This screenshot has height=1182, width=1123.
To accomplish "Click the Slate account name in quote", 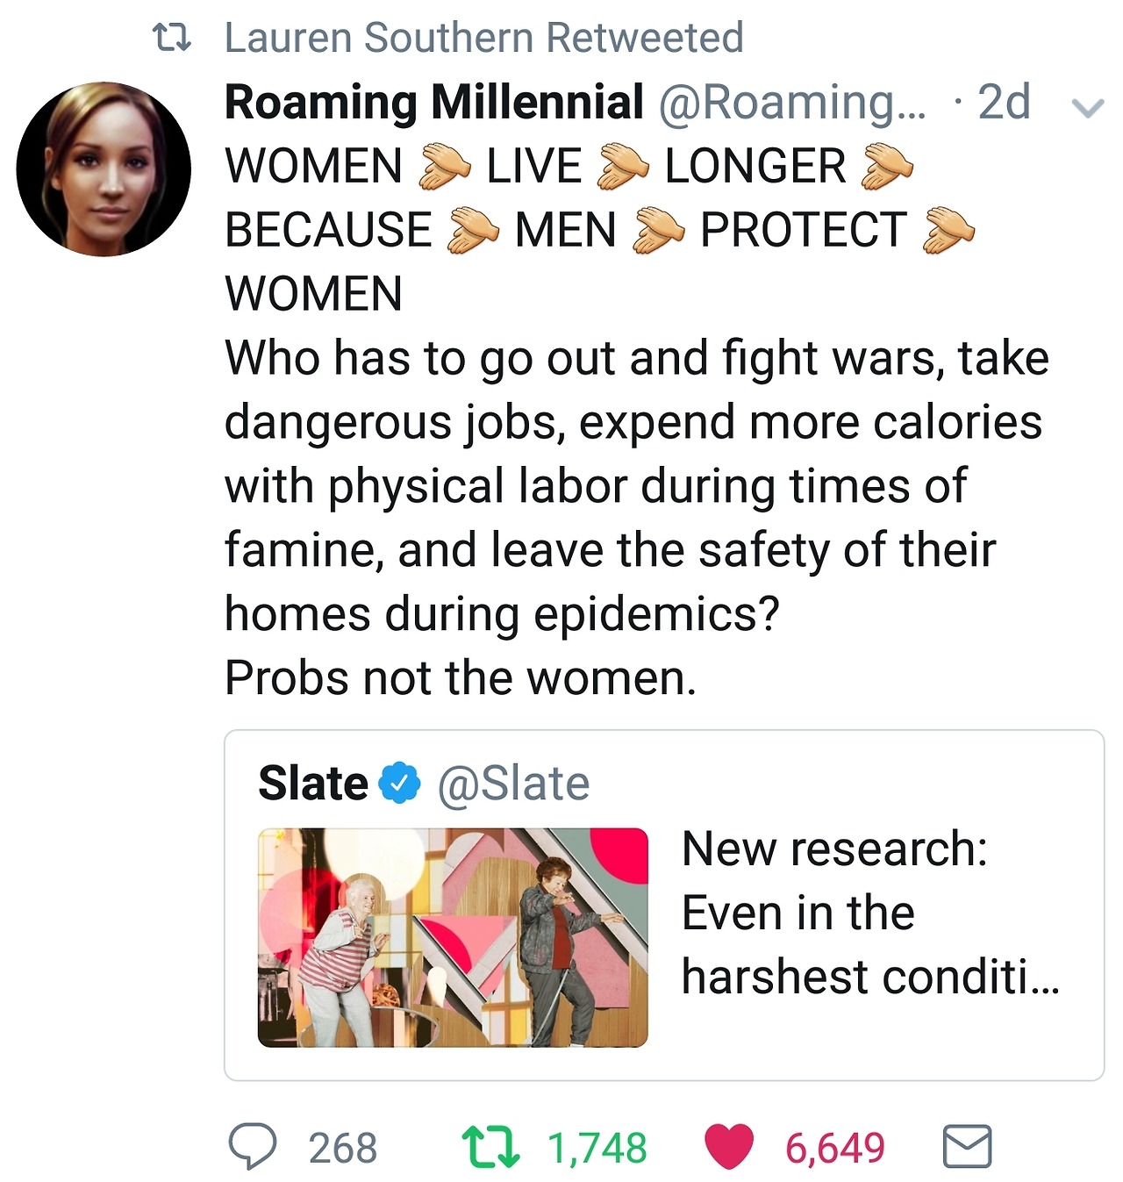I will click(313, 783).
